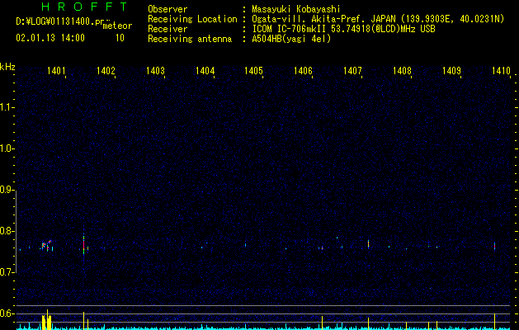The height and width of the screenshot is (330, 519).
Task: Click the 1408 time marker
Action: (x=402, y=70)
